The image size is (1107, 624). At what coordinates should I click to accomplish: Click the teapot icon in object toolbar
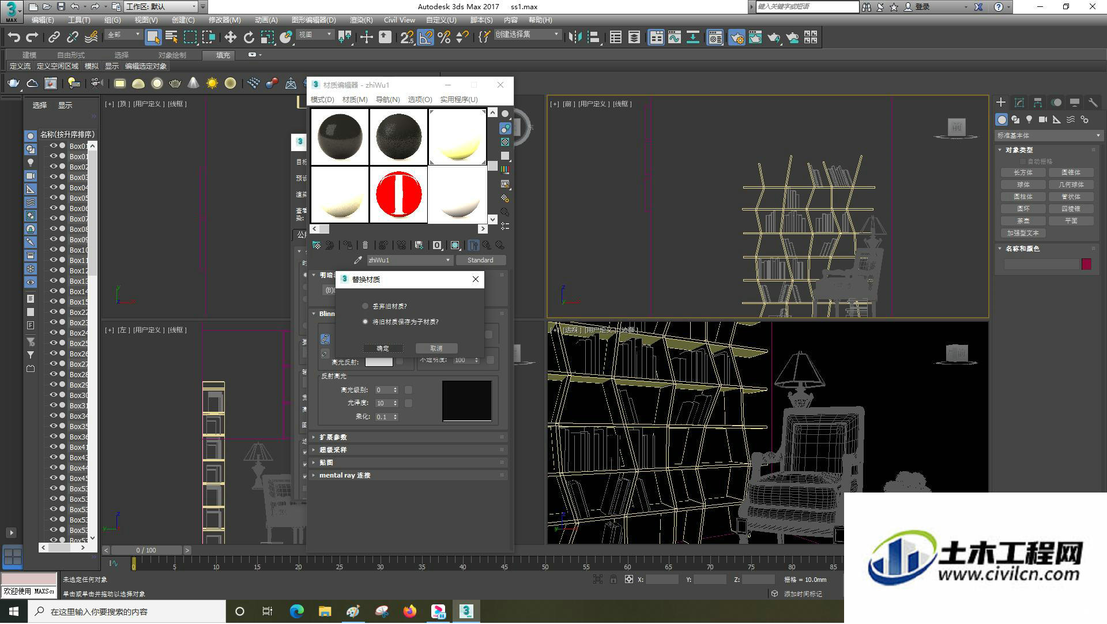point(13,83)
